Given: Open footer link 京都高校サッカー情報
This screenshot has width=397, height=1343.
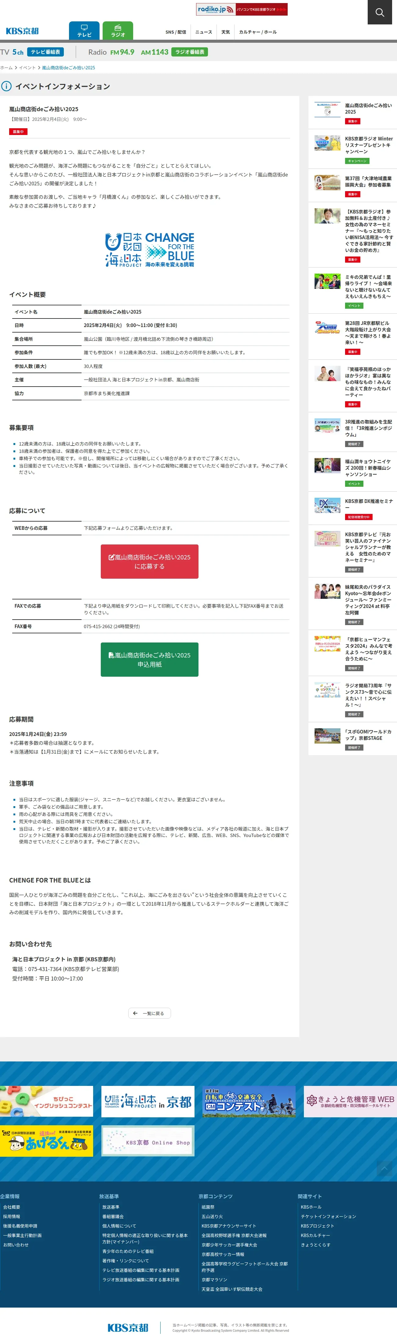Looking at the screenshot, I should point(223,1254).
